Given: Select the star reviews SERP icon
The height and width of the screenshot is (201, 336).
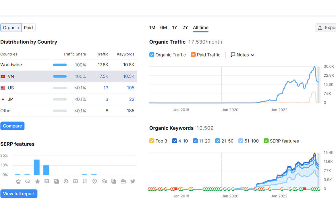Looking at the screenshot, I should (37, 181).
